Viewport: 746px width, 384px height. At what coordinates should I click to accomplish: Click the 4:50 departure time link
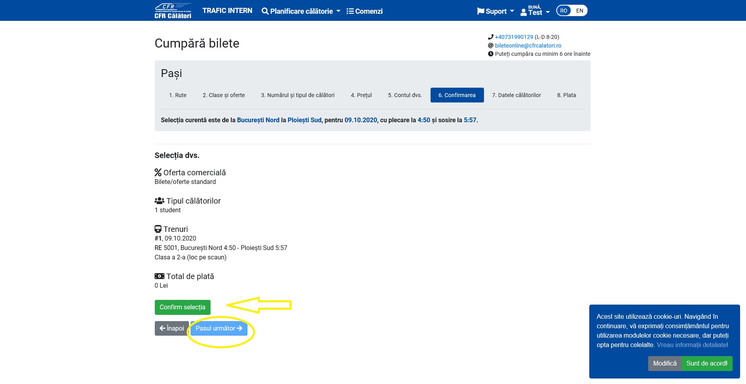coord(424,120)
